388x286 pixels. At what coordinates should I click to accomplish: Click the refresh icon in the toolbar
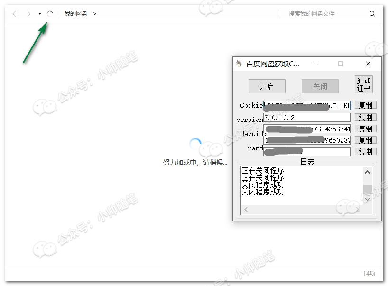(50, 14)
